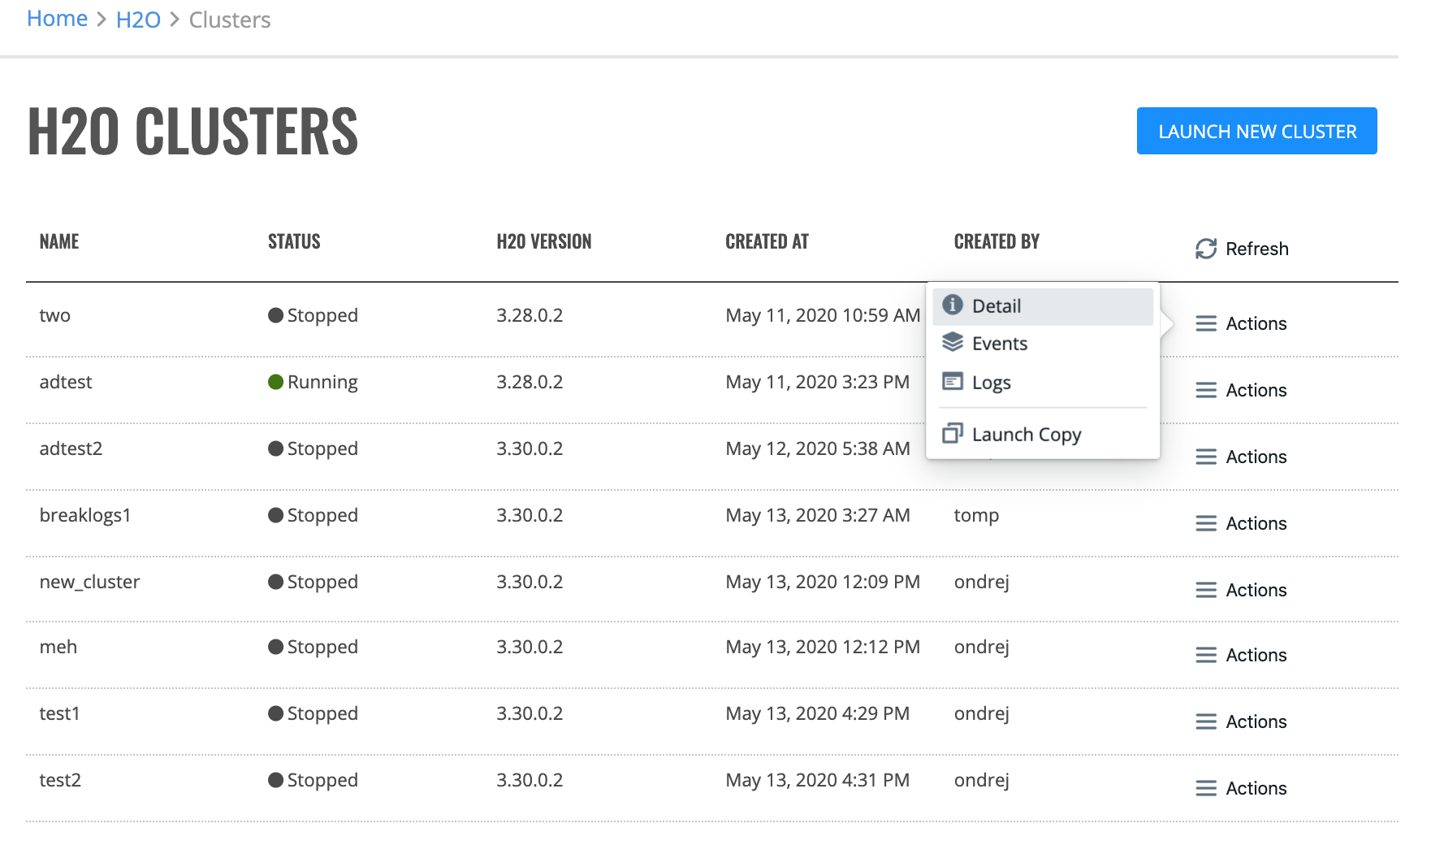Click hamburger icon in the adtest row

coord(1206,390)
